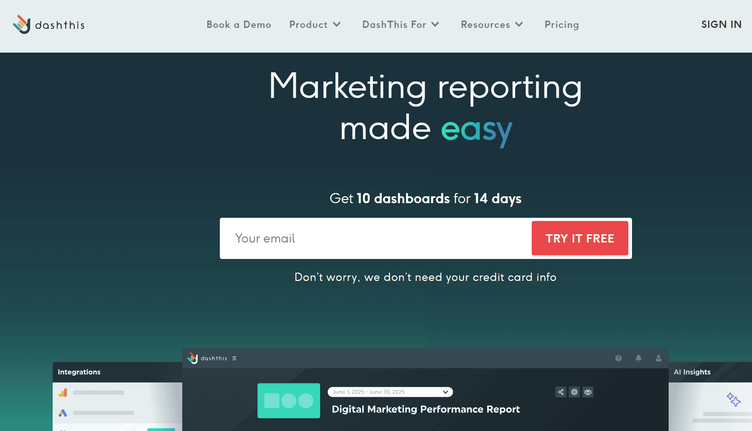Expand the DashThis For dropdown
This screenshot has width=752, height=431.
pyautogui.click(x=400, y=25)
